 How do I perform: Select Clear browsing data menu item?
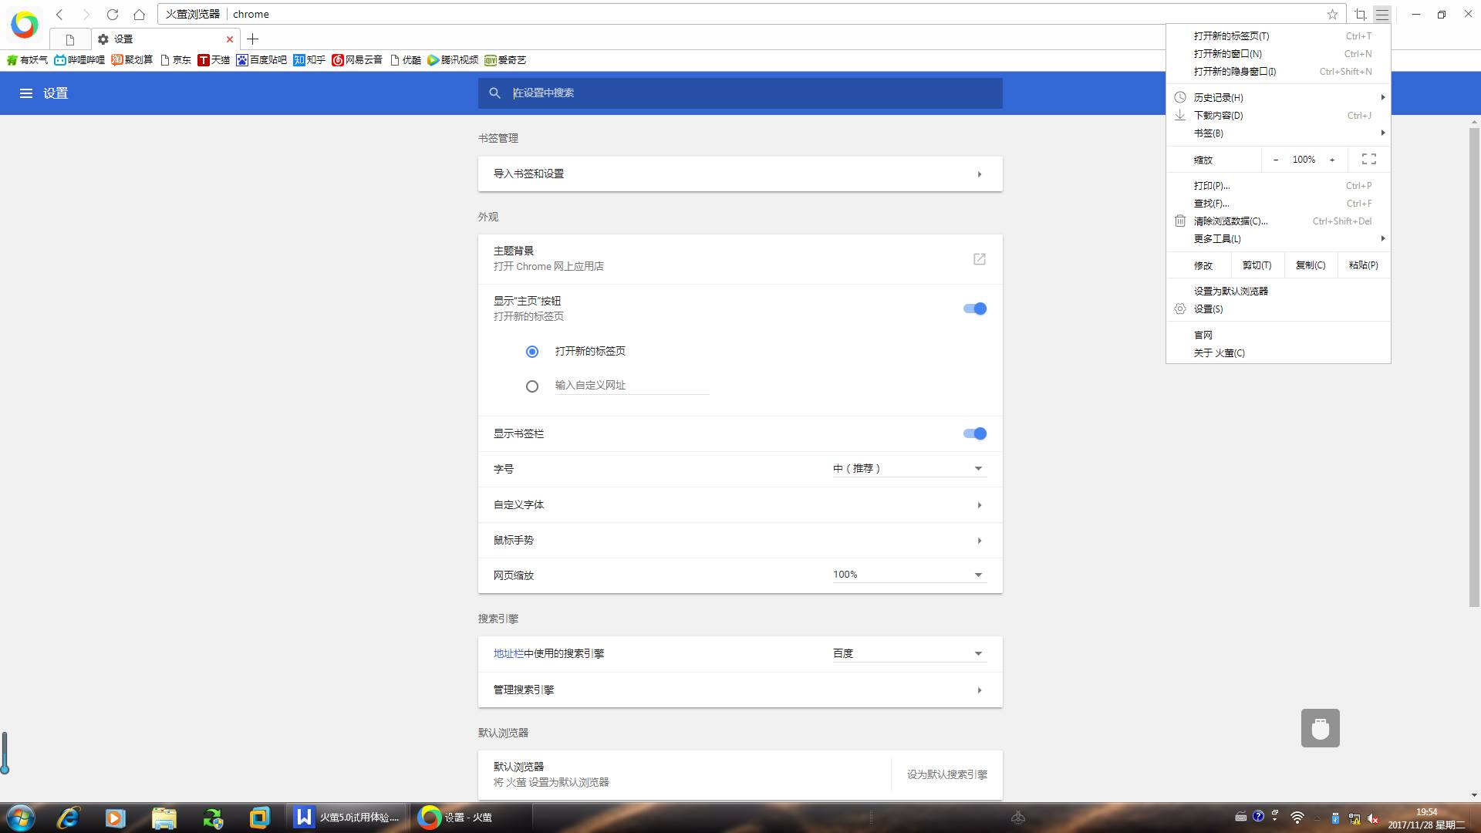(1230, 221)
